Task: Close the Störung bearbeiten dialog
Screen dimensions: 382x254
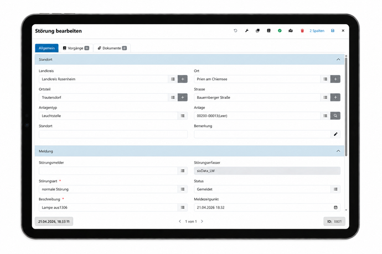Action: tap(343, 30)
